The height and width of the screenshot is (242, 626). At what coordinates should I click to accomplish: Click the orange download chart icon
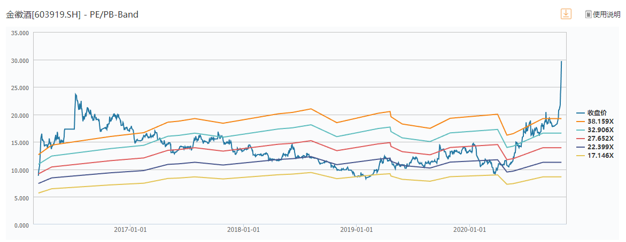pos(566,14)
